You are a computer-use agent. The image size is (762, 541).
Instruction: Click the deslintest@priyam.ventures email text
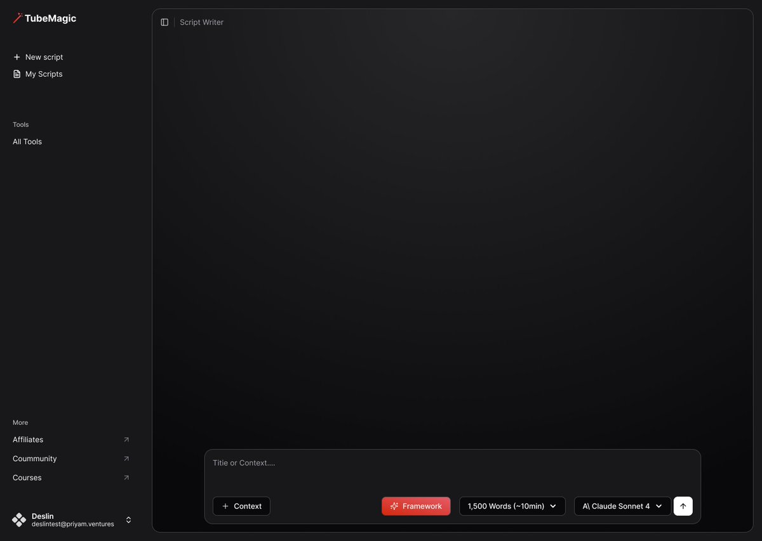pos(73,525)
